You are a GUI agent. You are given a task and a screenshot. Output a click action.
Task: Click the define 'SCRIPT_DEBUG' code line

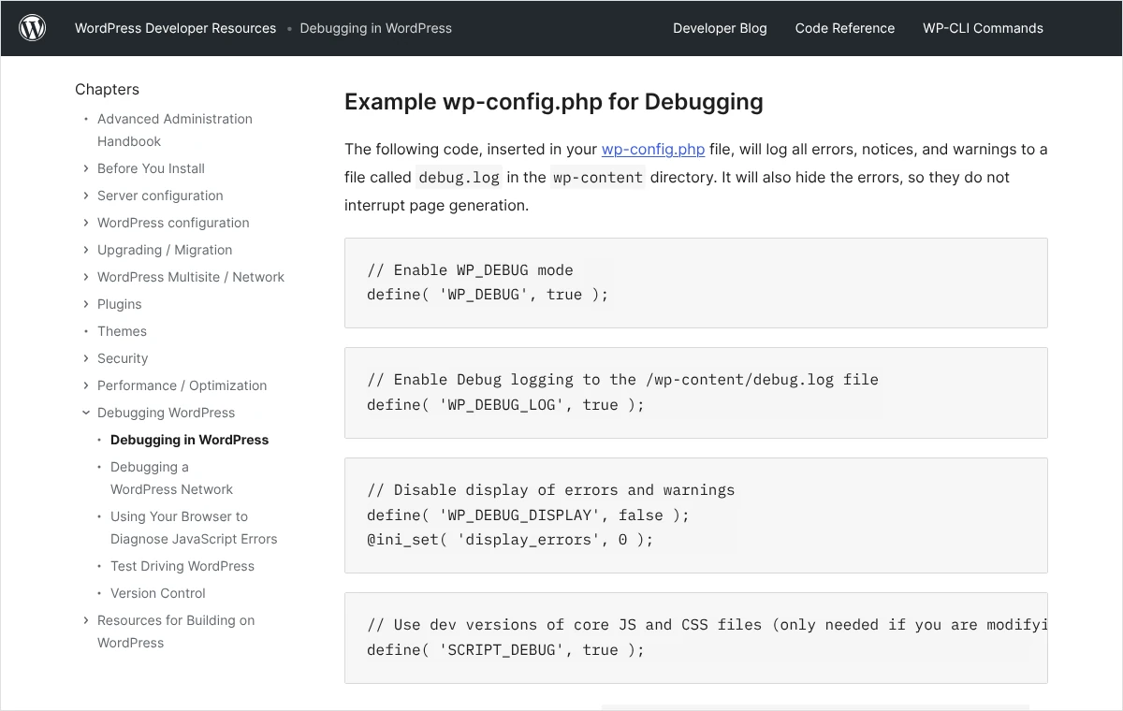click(x=505, y=650)
